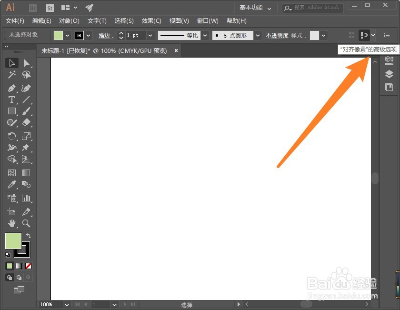
Task: Open the 对象(O) menu
Action: coord(69,21)
